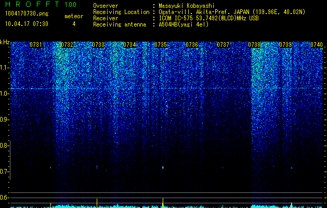Click the yellow detection spike under the 0735 marker
327x208 pixels.
[163, 203]
